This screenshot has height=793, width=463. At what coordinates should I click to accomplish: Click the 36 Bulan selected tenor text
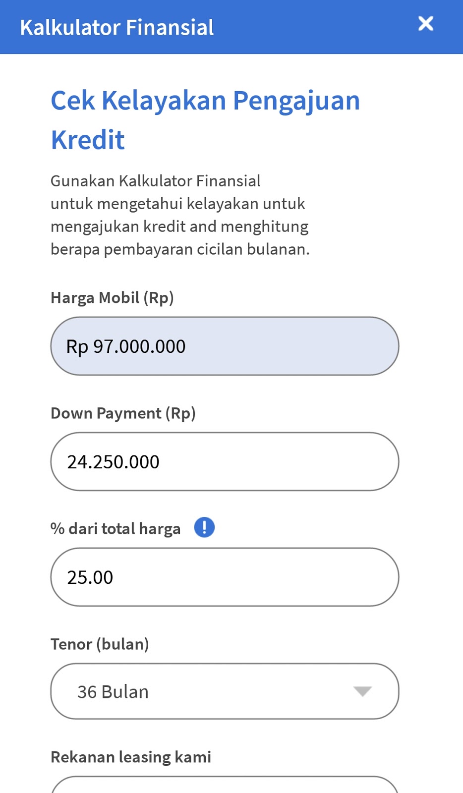click(113, 692)
